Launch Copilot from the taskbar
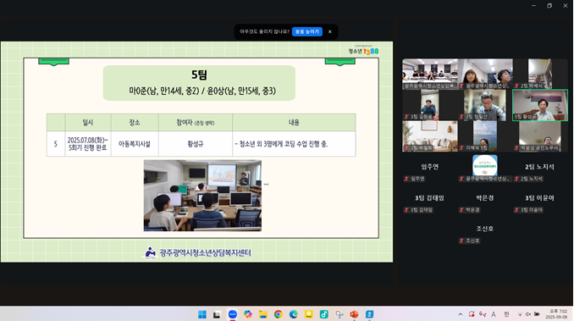 tap(248, 314)
